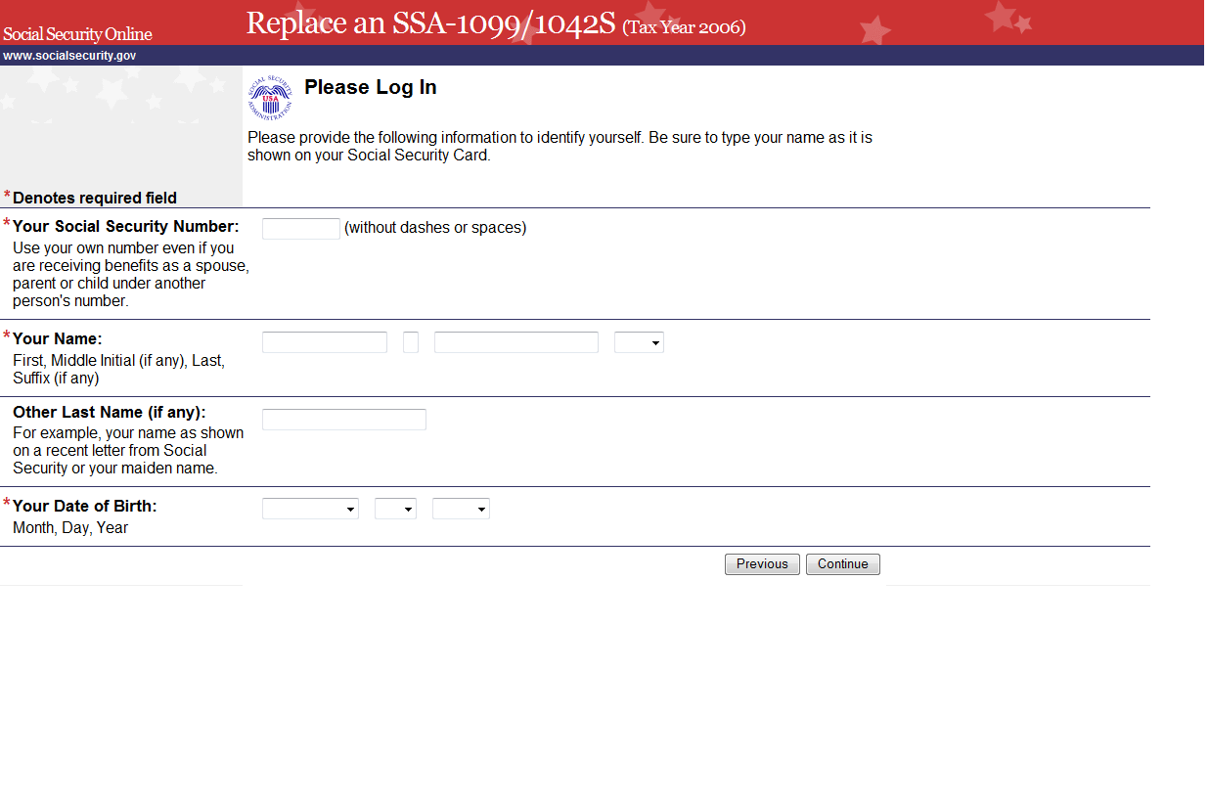Click the 'Month, Day, Year' helper text

[x=70, y=528]
